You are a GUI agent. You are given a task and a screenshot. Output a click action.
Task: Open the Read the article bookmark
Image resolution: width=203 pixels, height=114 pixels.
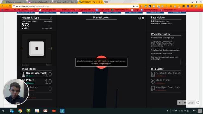pos(120,10)
